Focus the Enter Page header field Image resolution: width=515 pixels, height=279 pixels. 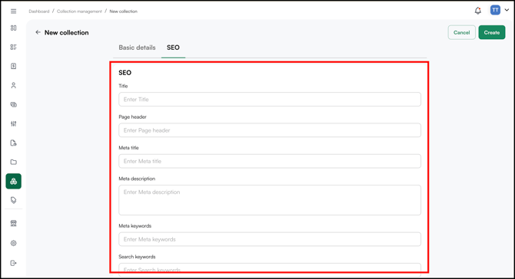point(270,130)
